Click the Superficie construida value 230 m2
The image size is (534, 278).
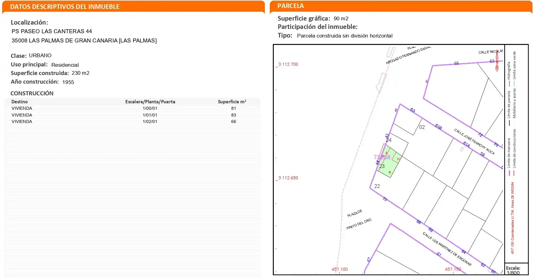80,73
